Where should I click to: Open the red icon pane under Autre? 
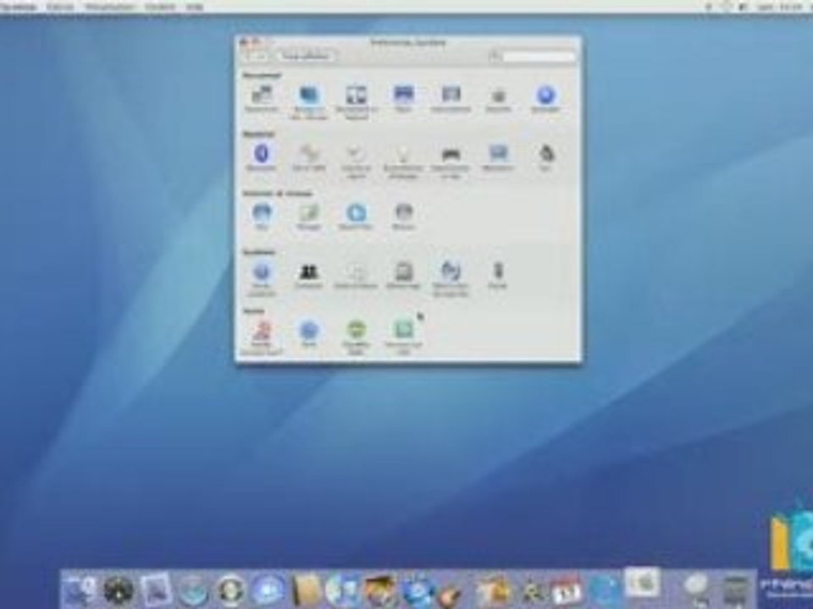click(x=262, y=337)
